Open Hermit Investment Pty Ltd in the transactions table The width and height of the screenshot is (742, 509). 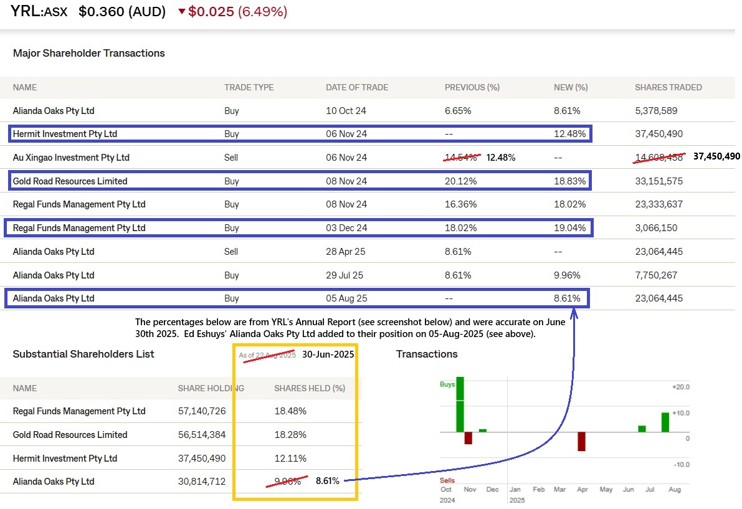click(65, 134)
